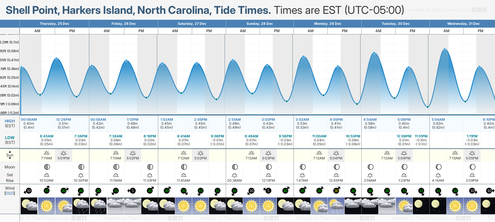Click the up/down arrows around the Sun label

[x=10, y=155]
